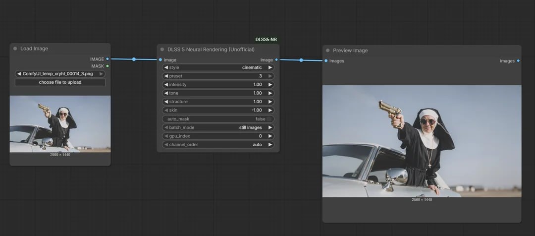Open the batch_mode still images dropdown
Image resolution: width=535 pixels, height=236 pixels.
(218, 127)
